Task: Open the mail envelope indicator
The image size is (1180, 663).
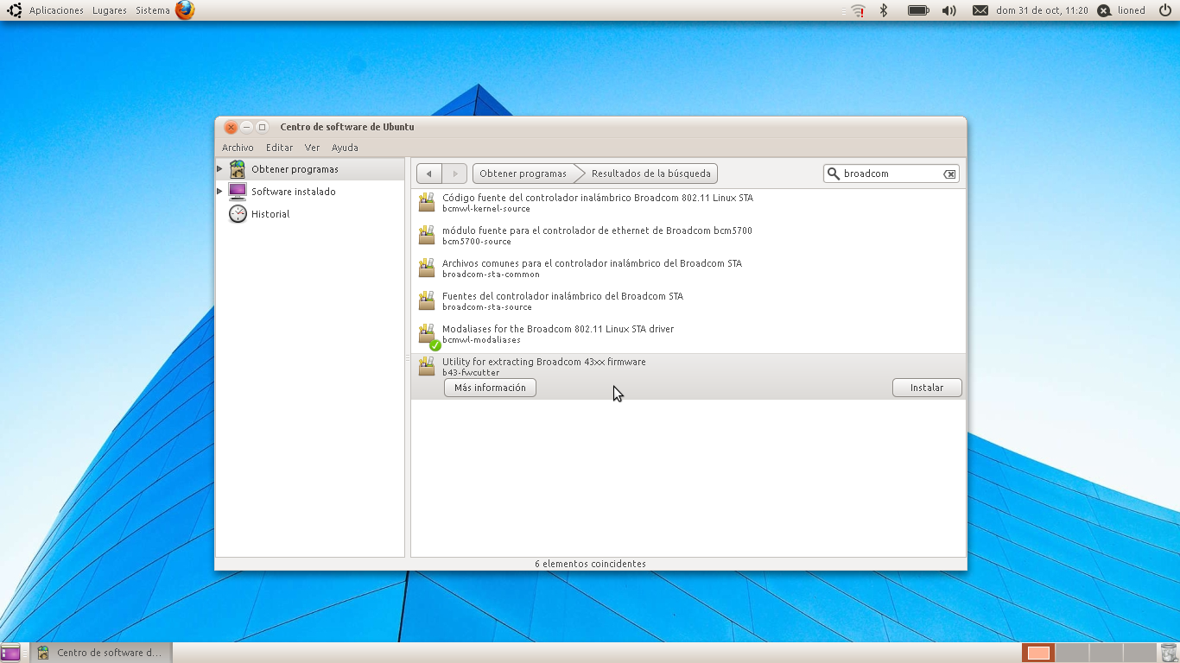Action: (x=980, y=10)
